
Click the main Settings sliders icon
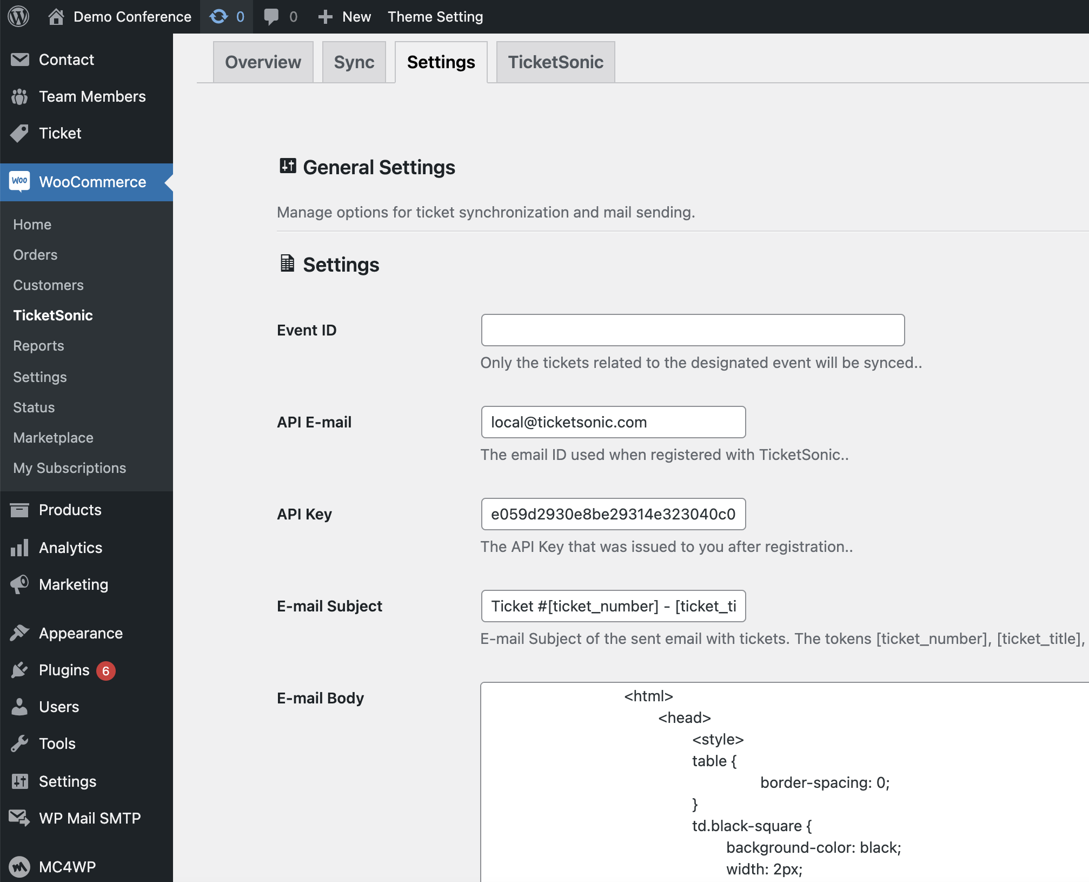pos(20,781)
